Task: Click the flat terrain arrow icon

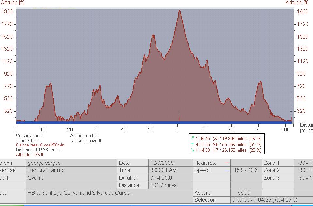Action: click(193, 144)
